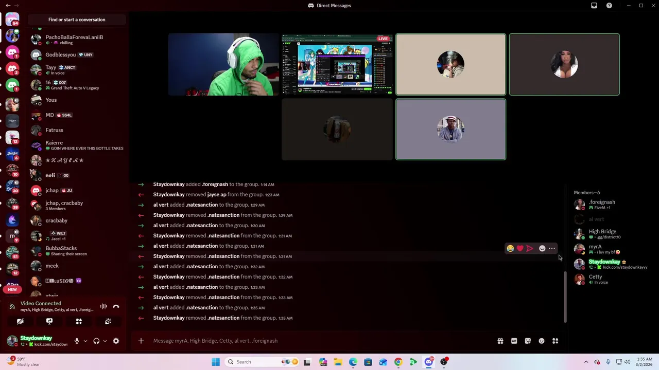React with pink arrow quick reaction
659x370 pixels.
click(530, 249)
